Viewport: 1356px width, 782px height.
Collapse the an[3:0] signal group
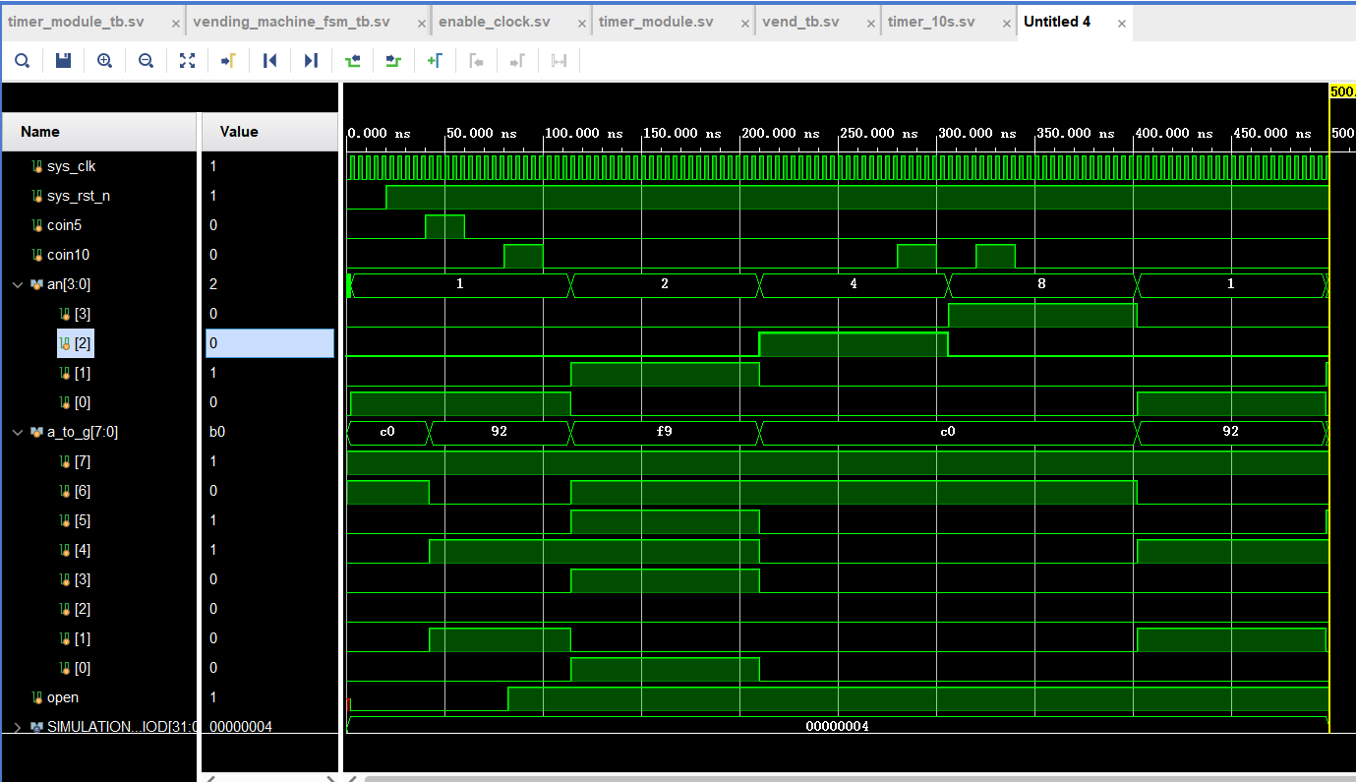18,284
